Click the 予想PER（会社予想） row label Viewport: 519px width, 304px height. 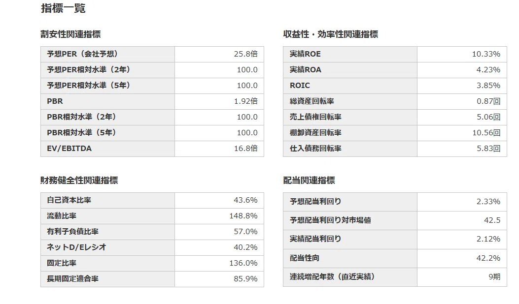pos(82,54)
